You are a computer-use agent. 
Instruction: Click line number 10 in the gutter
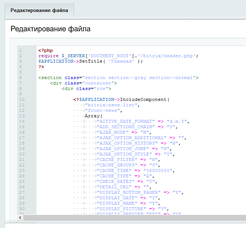click(x=21, y=99)
